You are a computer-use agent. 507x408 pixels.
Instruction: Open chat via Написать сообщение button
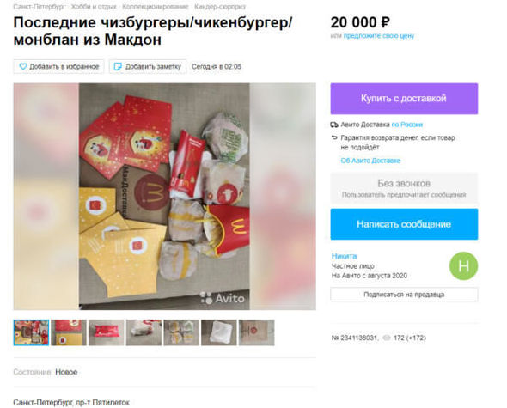pyautogui.click(x=404, y=224)
